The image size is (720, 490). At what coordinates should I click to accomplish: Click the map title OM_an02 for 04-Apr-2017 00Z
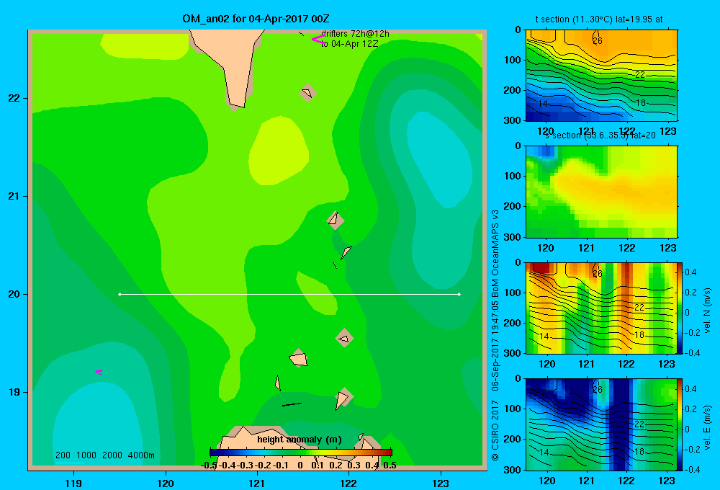point(256,19)
